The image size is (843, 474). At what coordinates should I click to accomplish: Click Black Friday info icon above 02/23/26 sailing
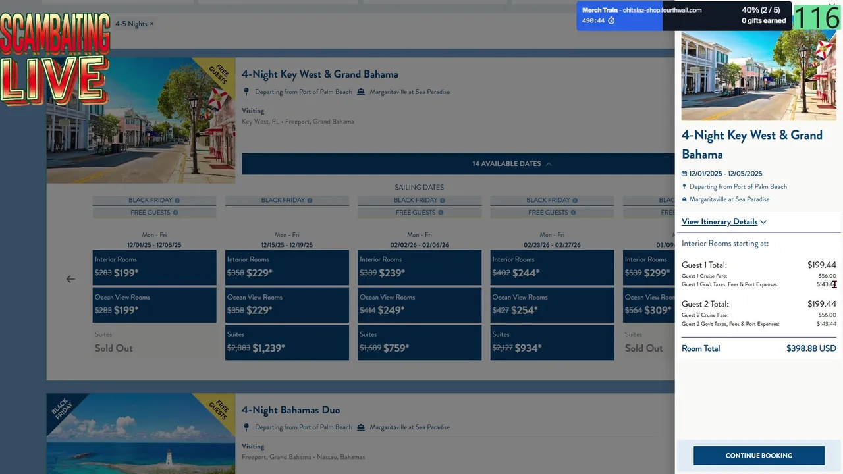575,200
